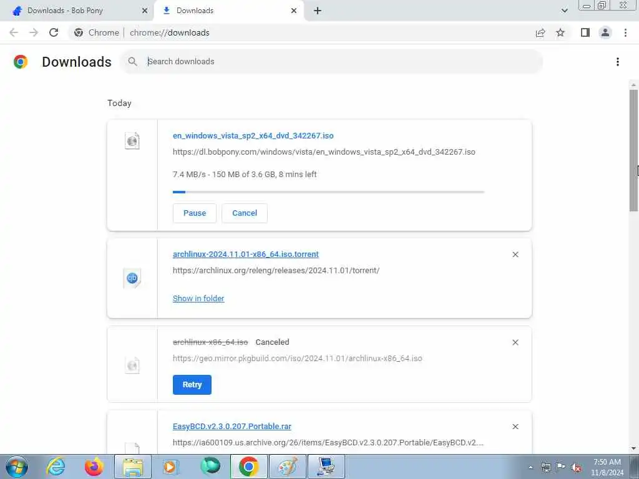Click the search magnifier icon
639x479 pixels.
click(x=132, y=62)
